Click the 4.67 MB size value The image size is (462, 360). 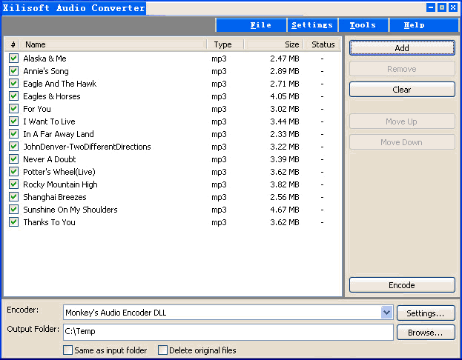285,210
